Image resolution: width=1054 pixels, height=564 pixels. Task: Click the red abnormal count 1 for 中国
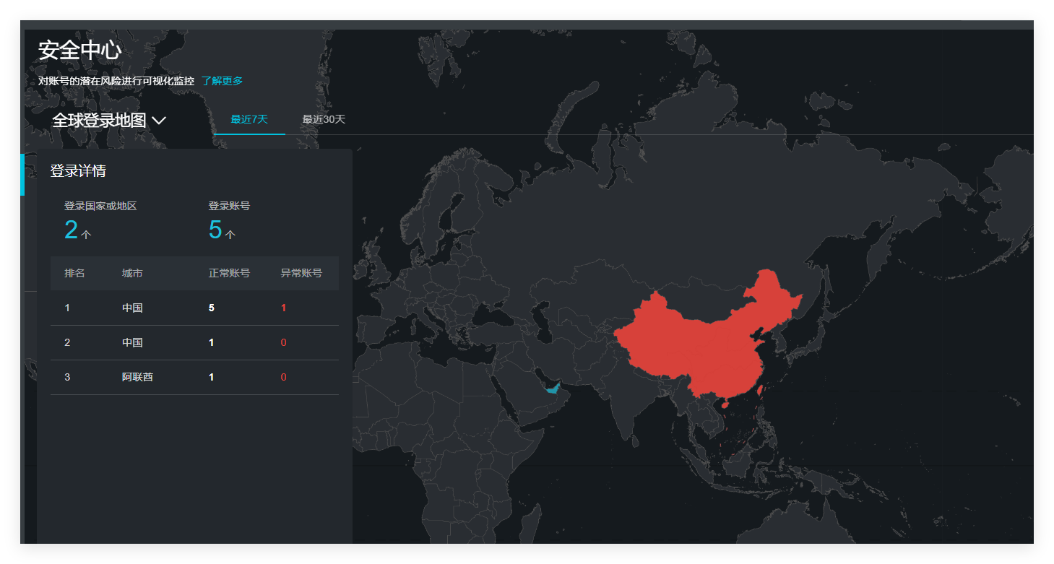coord(283,308)
